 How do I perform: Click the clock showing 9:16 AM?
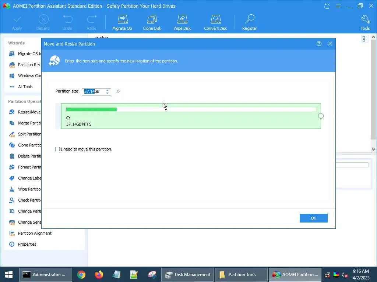click(361, 271)
